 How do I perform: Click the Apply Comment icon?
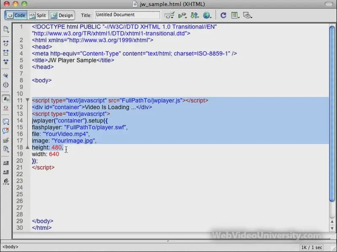click(x=6, y=121)
